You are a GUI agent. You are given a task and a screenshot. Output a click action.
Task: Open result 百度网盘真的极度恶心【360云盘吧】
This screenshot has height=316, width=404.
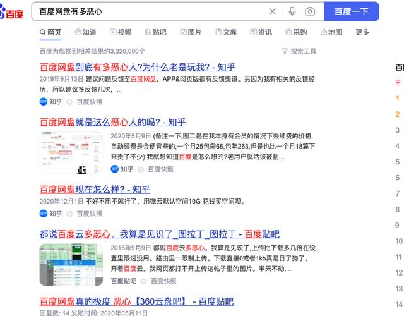click(x=136, y=301)
